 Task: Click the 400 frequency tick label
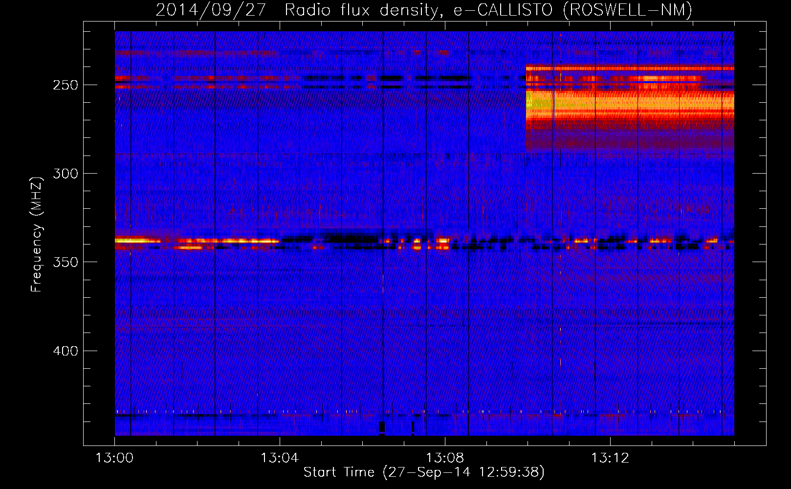tap(66, 351)
